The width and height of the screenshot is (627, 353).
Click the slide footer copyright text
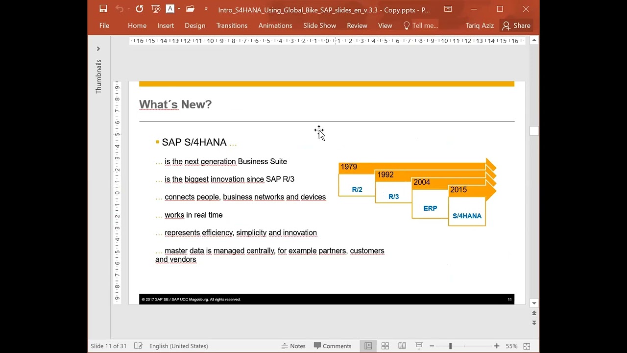(x=191, y=299)
